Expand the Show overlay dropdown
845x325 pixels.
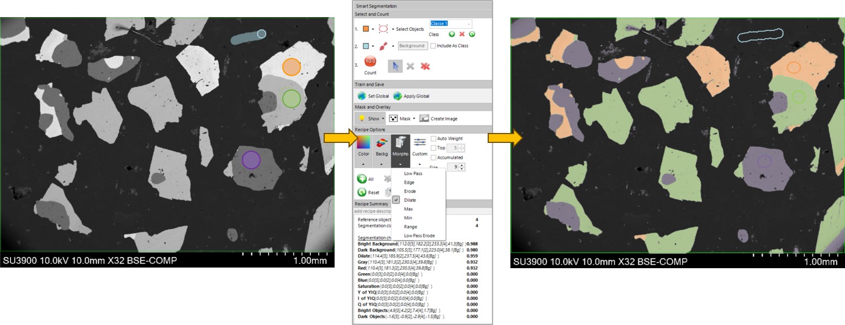(x=383, y=119)
